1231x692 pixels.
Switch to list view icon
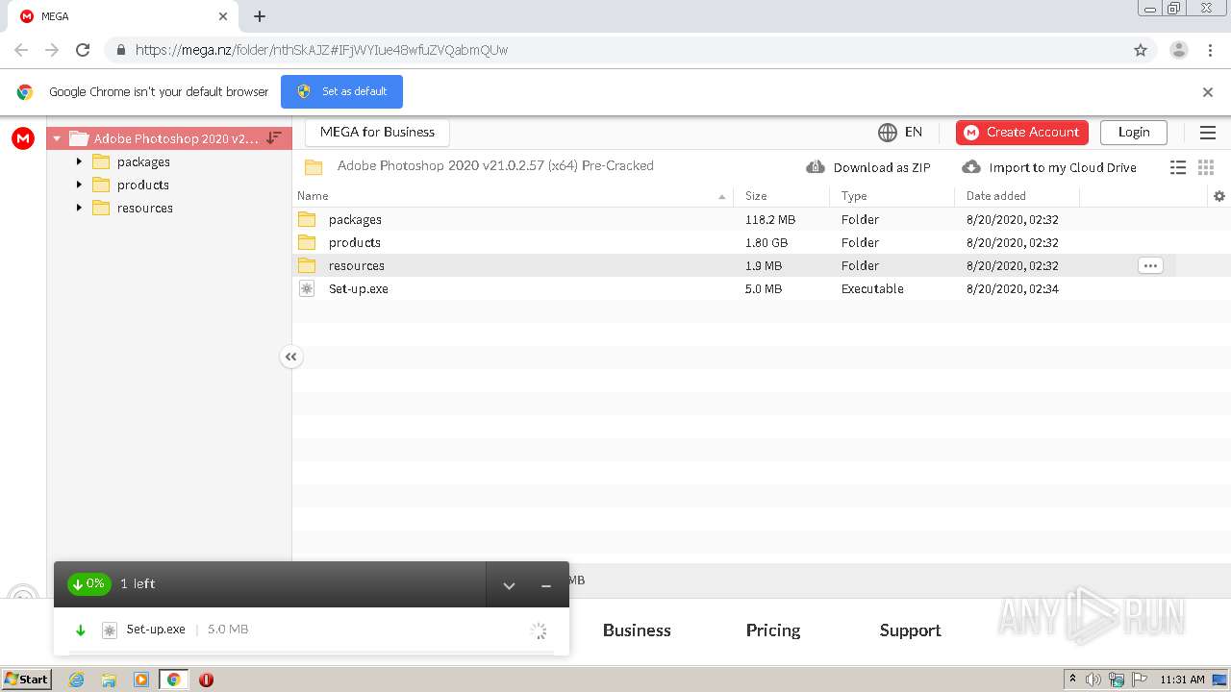tap(1178, 167)
